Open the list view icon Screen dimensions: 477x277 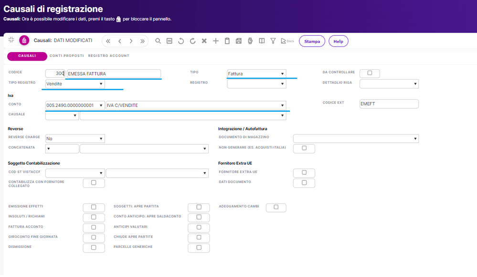170,41
